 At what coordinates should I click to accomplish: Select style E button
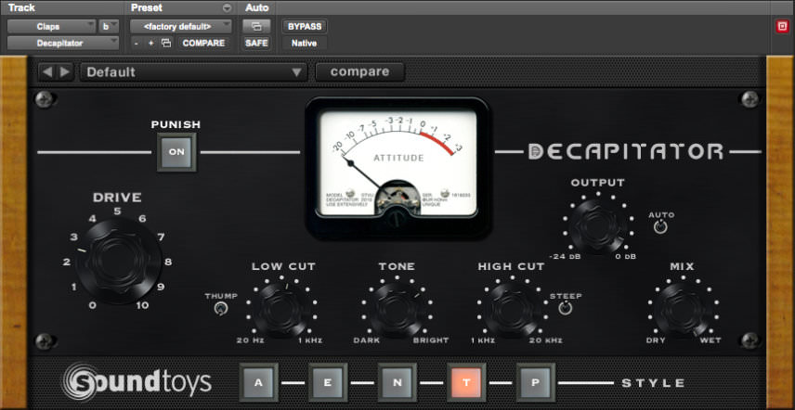328,382
